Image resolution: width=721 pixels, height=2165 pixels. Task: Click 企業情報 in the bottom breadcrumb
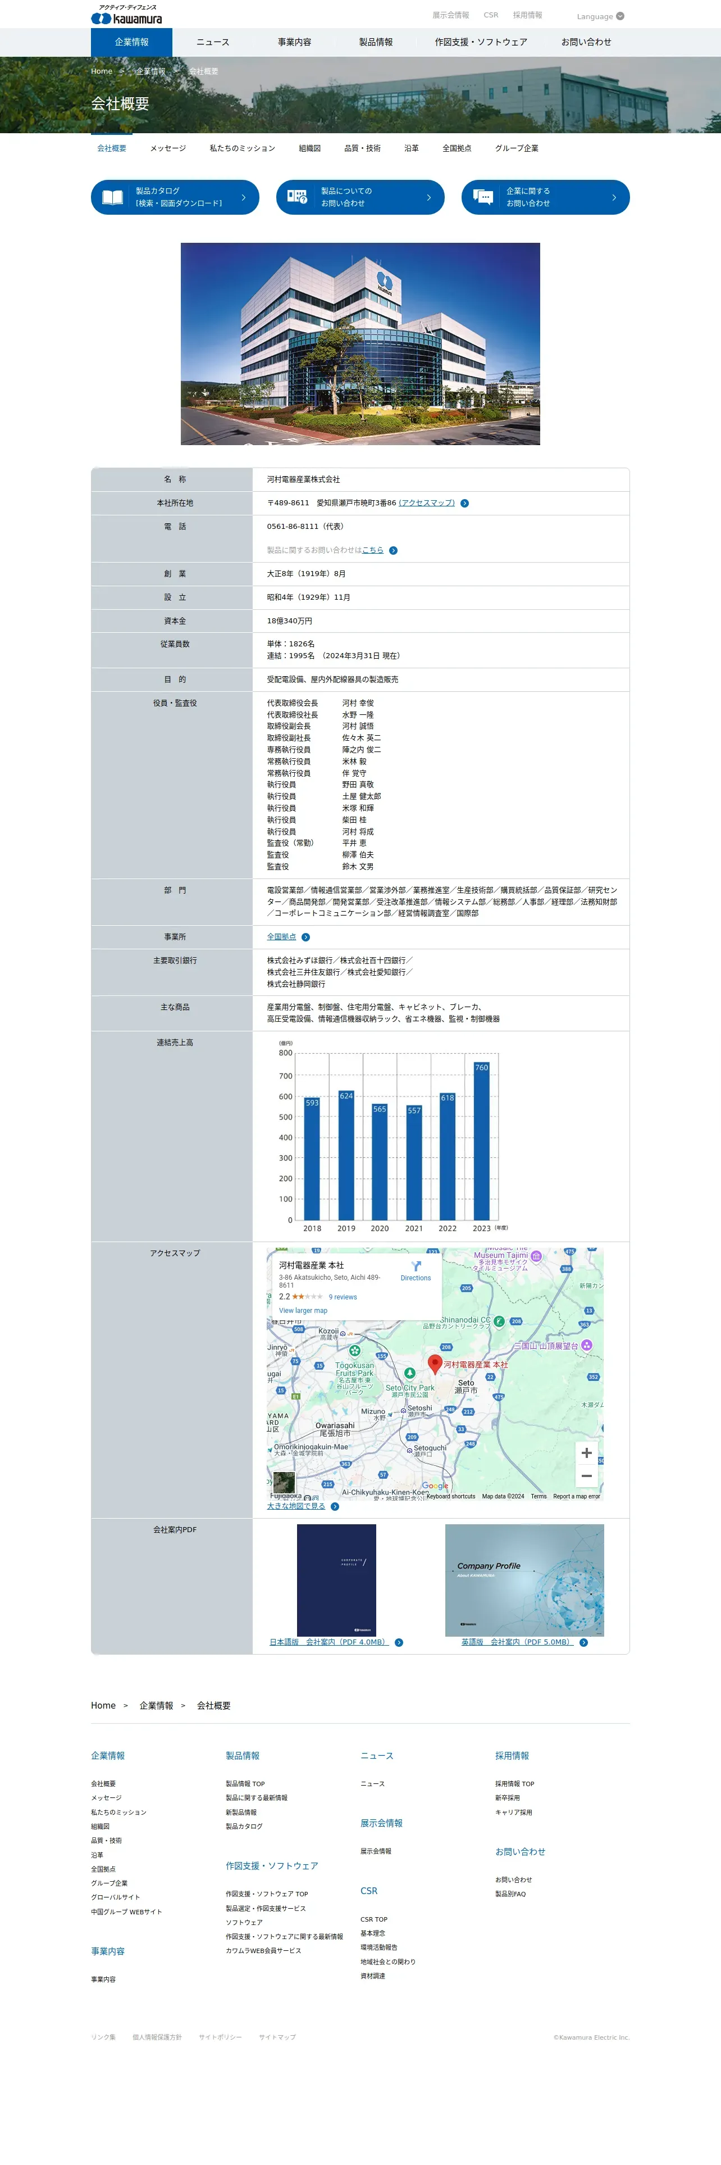[x=156, y=1705]
